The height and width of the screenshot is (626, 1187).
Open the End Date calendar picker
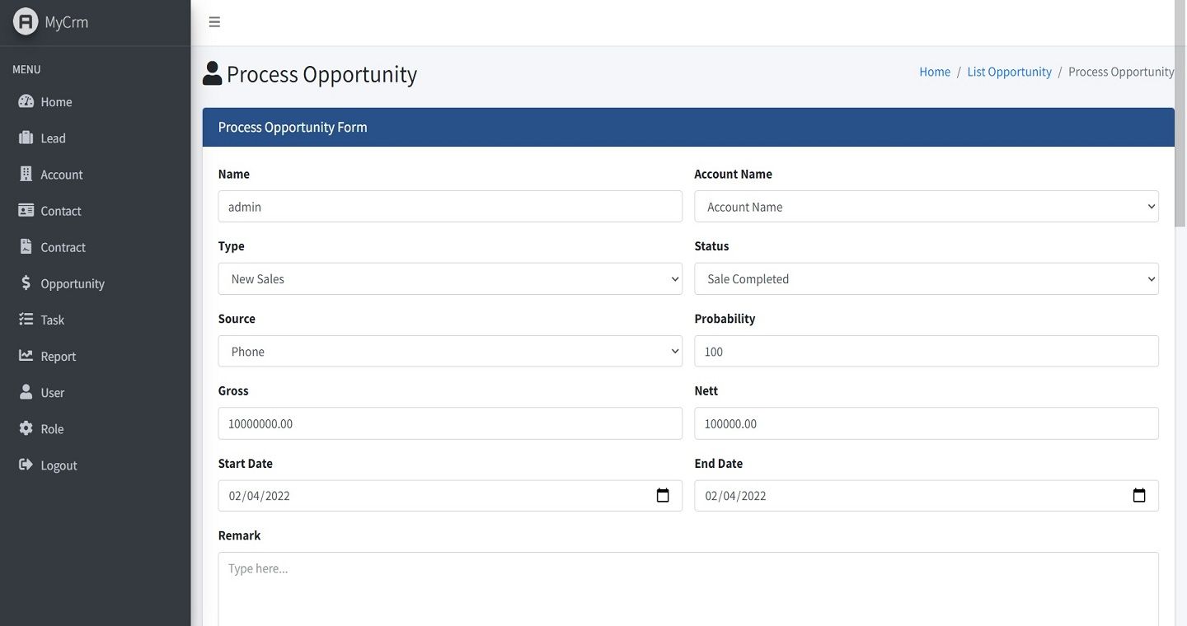[x=1139, y=496]
